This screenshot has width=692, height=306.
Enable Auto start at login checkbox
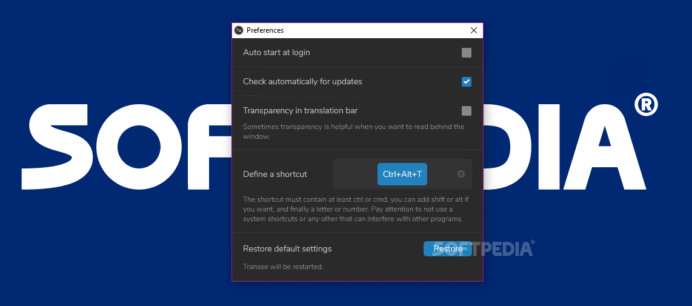(x=467, y=53)
